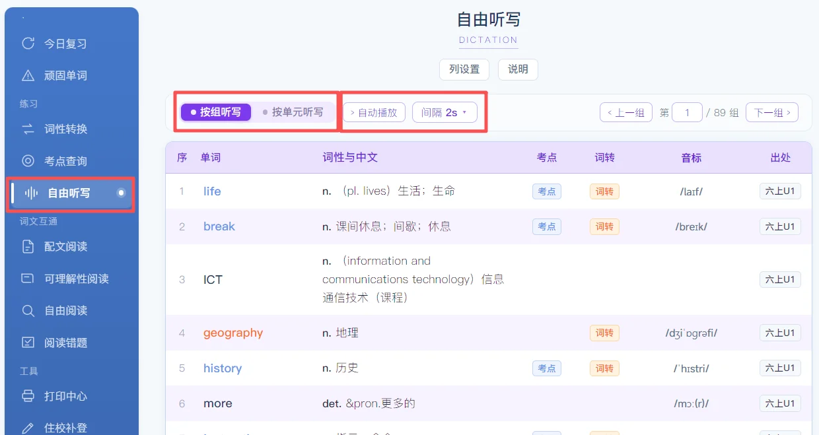Click the word geography link

233,333
